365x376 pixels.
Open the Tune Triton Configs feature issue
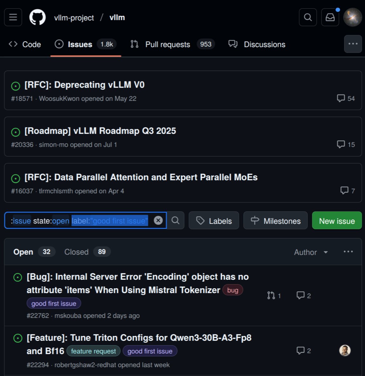coord(139,344)
